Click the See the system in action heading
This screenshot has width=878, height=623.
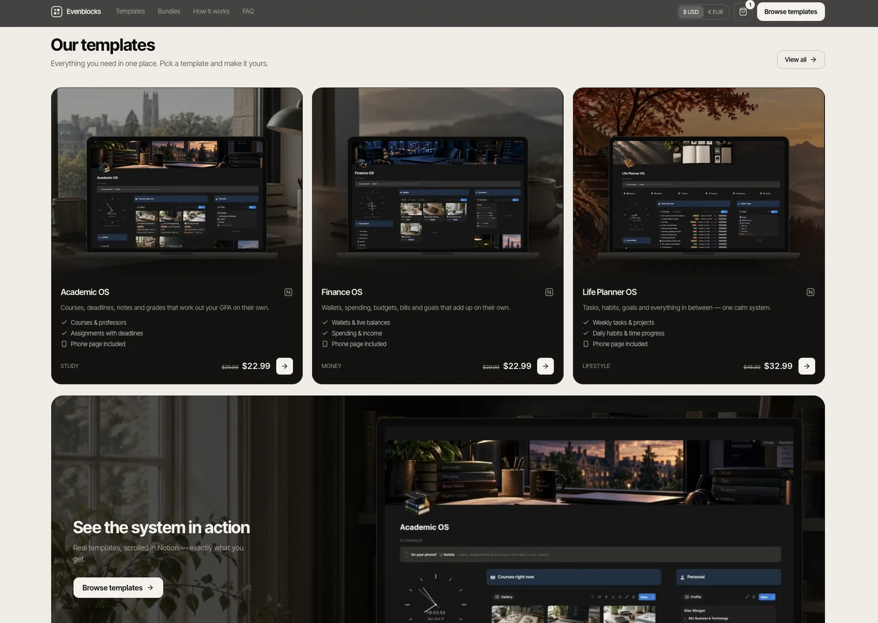pyautogui.click(x=161, y=527)
